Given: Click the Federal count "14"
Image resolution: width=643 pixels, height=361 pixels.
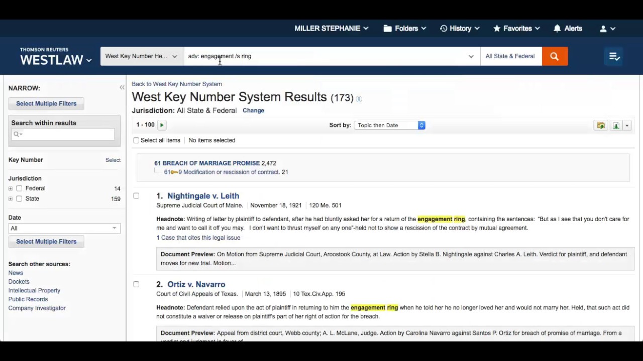Looking at the screenshot, I should (117, 189).
